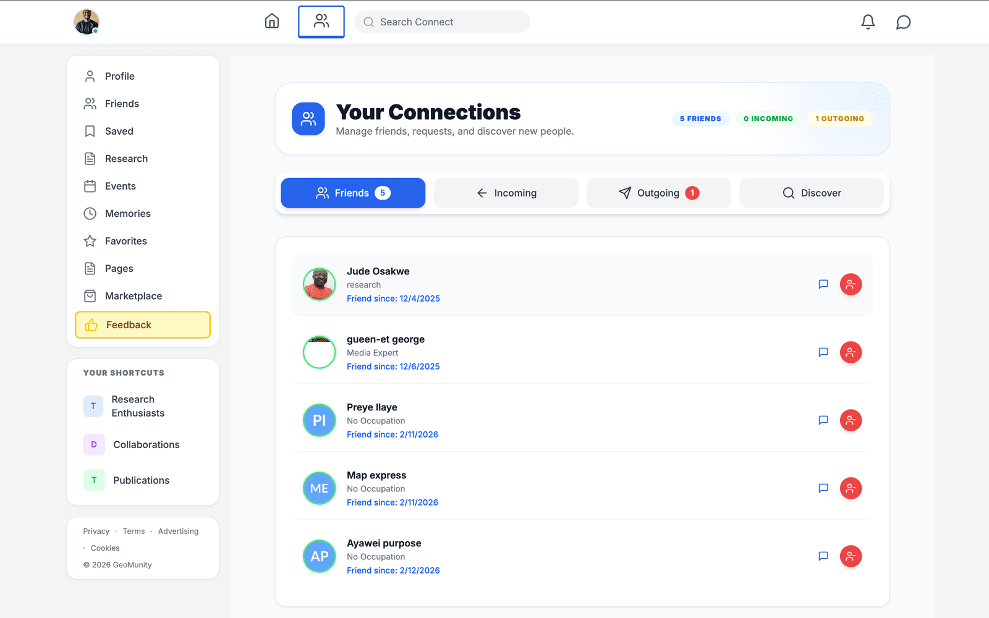Open messages chat bubble icon in top bar
Image resolution: width=989 pixels, height=618 pixels.
(903, 22)
